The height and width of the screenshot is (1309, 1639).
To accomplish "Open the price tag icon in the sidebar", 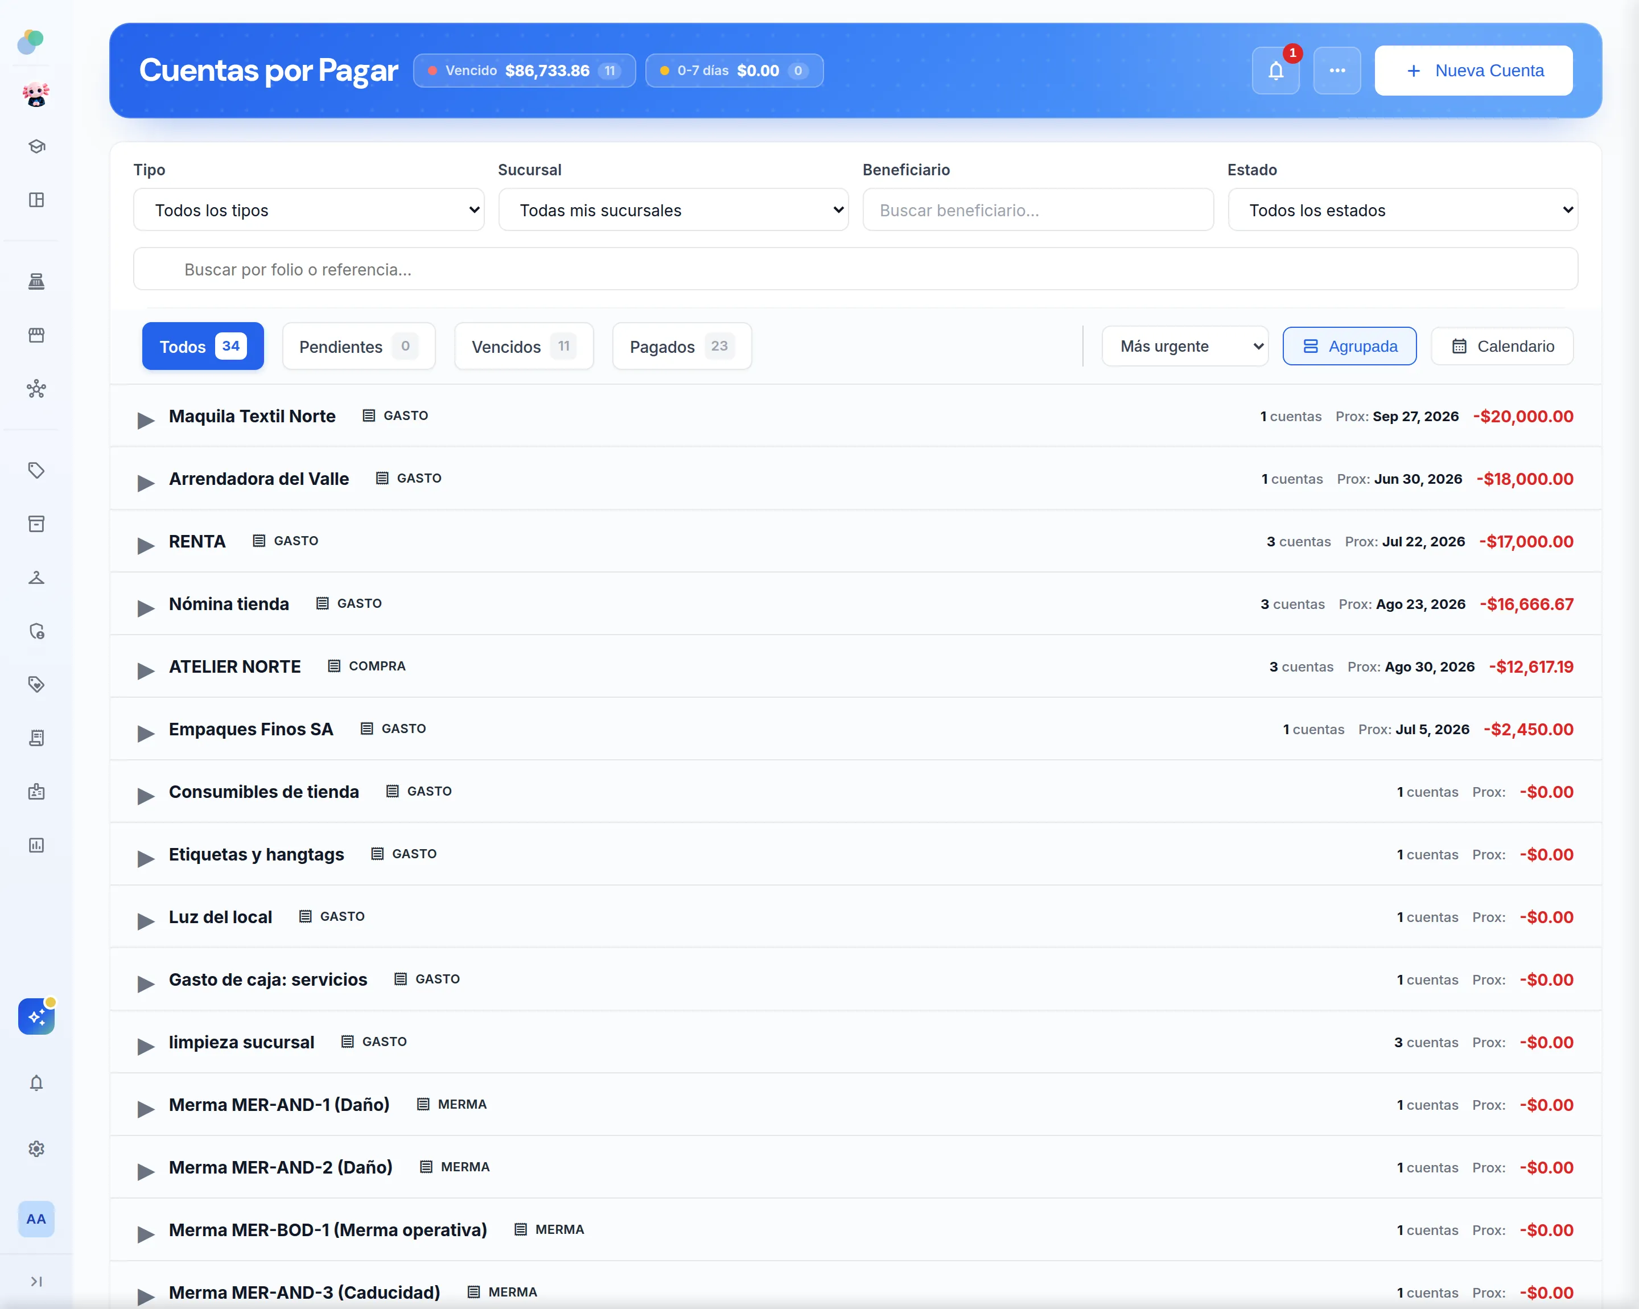I will pos(36,471).
